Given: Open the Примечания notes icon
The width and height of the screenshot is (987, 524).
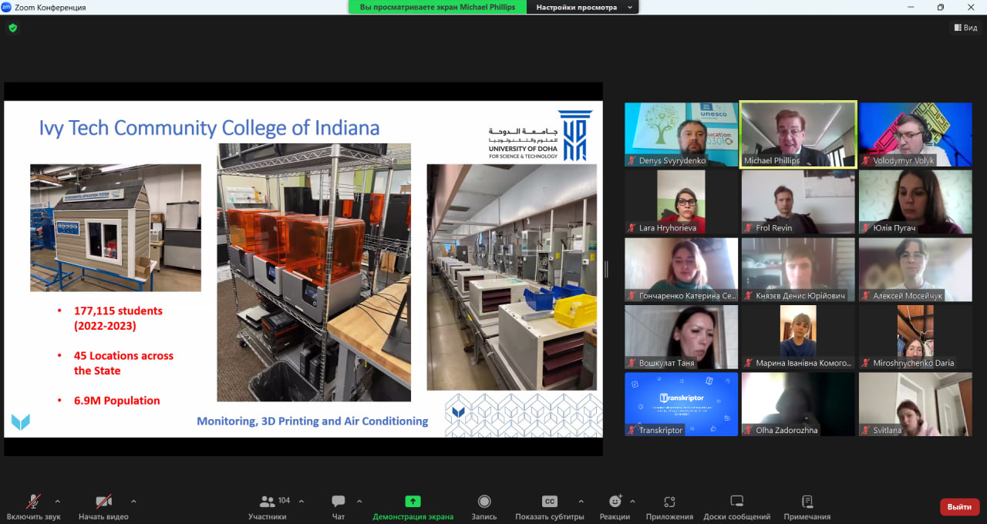Looking at the screenshot, I should tap(807, 502).
